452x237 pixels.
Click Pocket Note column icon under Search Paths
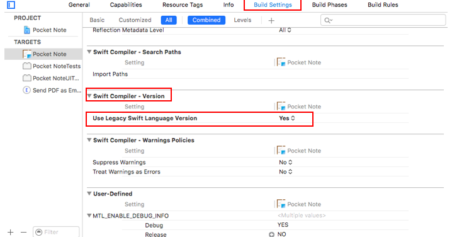coord(281,62)
